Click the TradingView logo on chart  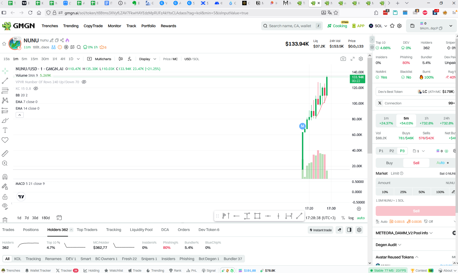pyautogui.click(x=21, y=197)
